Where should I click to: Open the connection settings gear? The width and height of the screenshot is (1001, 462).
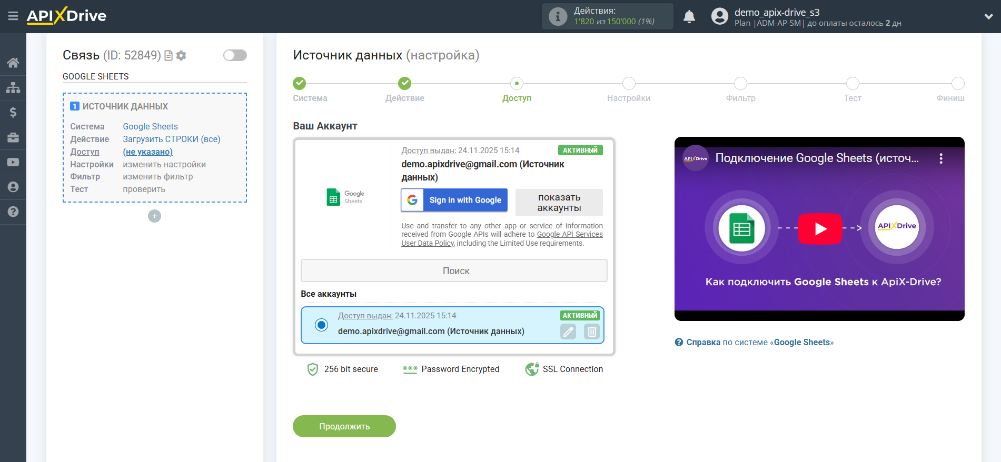(181, 56)
